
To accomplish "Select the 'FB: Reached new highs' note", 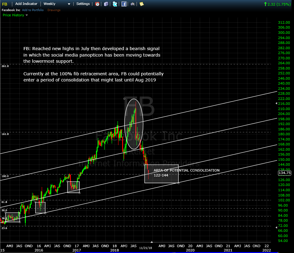I will click(92, 55).
